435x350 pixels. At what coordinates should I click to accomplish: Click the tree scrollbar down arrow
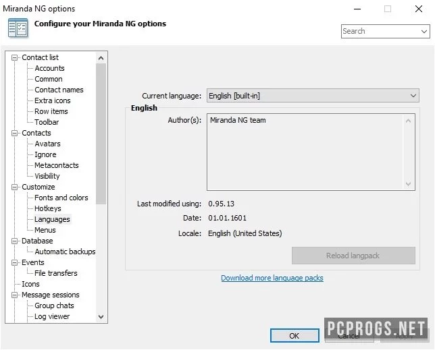(x=101, y=317)
